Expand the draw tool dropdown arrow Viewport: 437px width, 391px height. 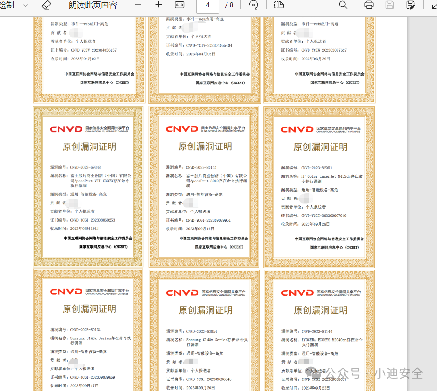[x=25, y=5]
